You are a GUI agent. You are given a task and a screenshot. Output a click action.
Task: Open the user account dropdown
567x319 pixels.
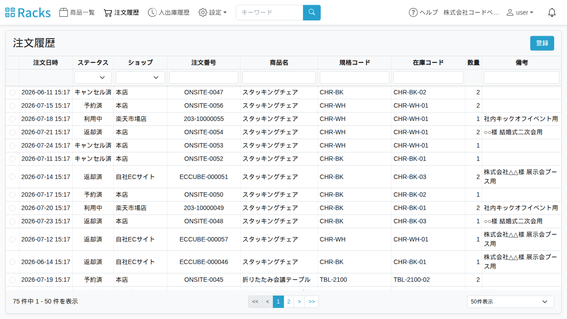click(520, 12)
